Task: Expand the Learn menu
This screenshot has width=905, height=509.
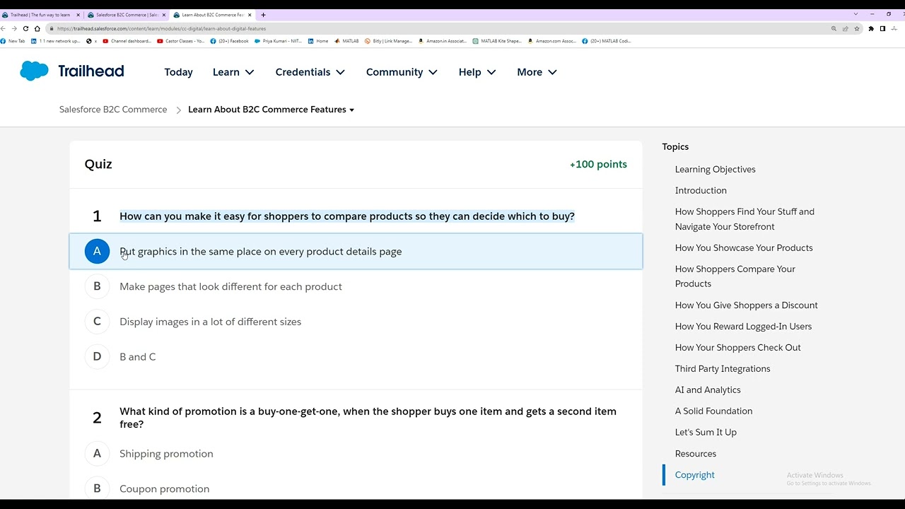Action: (x=233, y=72)
